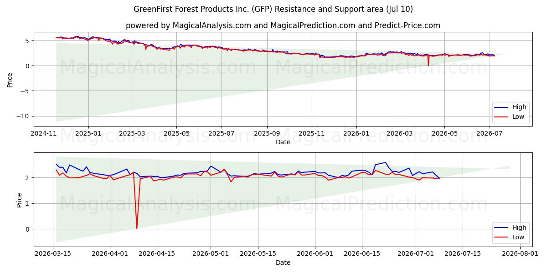This screenshot has width=547, height=273.
Task: Click 'Low' in the lower chart legend
Action: 518,238
